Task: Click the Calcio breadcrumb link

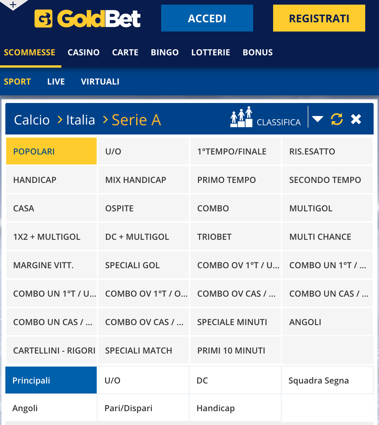Action: coord(32,120)
